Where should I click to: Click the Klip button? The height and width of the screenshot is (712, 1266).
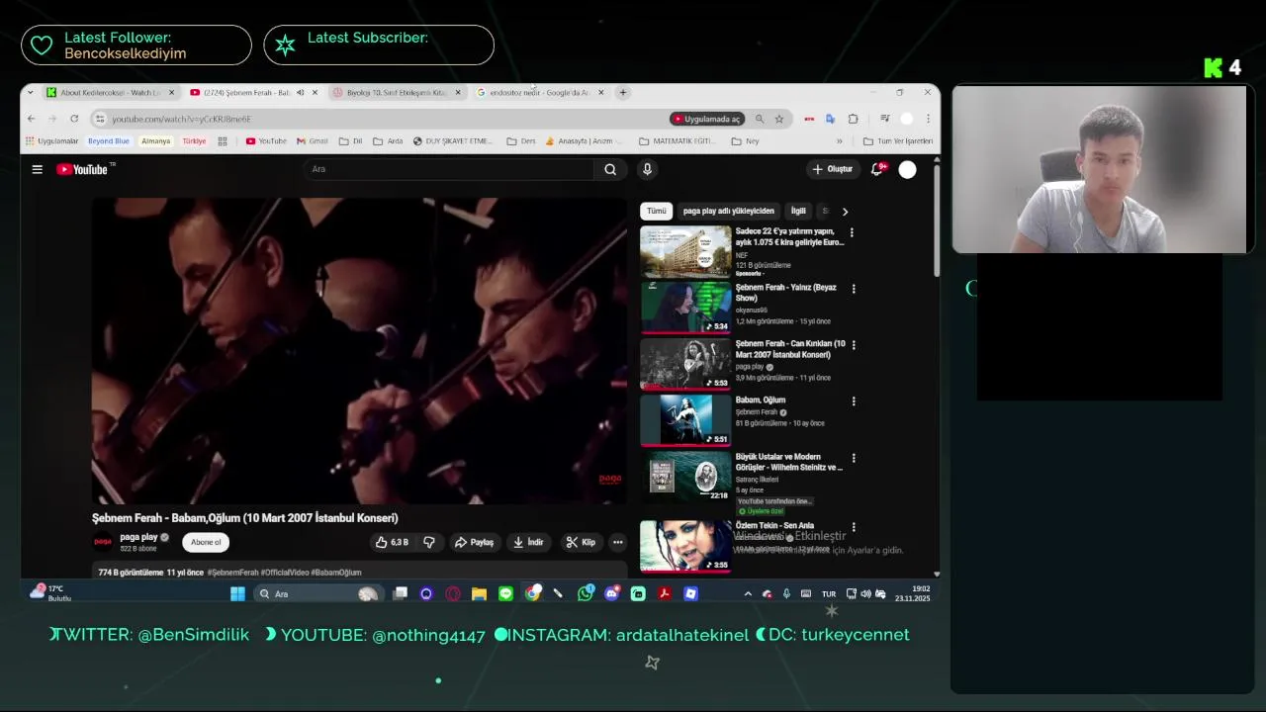click(x=581, y=542)
